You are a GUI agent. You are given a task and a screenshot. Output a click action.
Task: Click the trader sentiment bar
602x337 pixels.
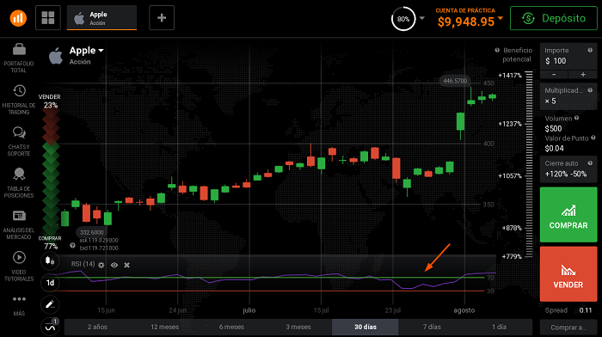pos(50,172)
